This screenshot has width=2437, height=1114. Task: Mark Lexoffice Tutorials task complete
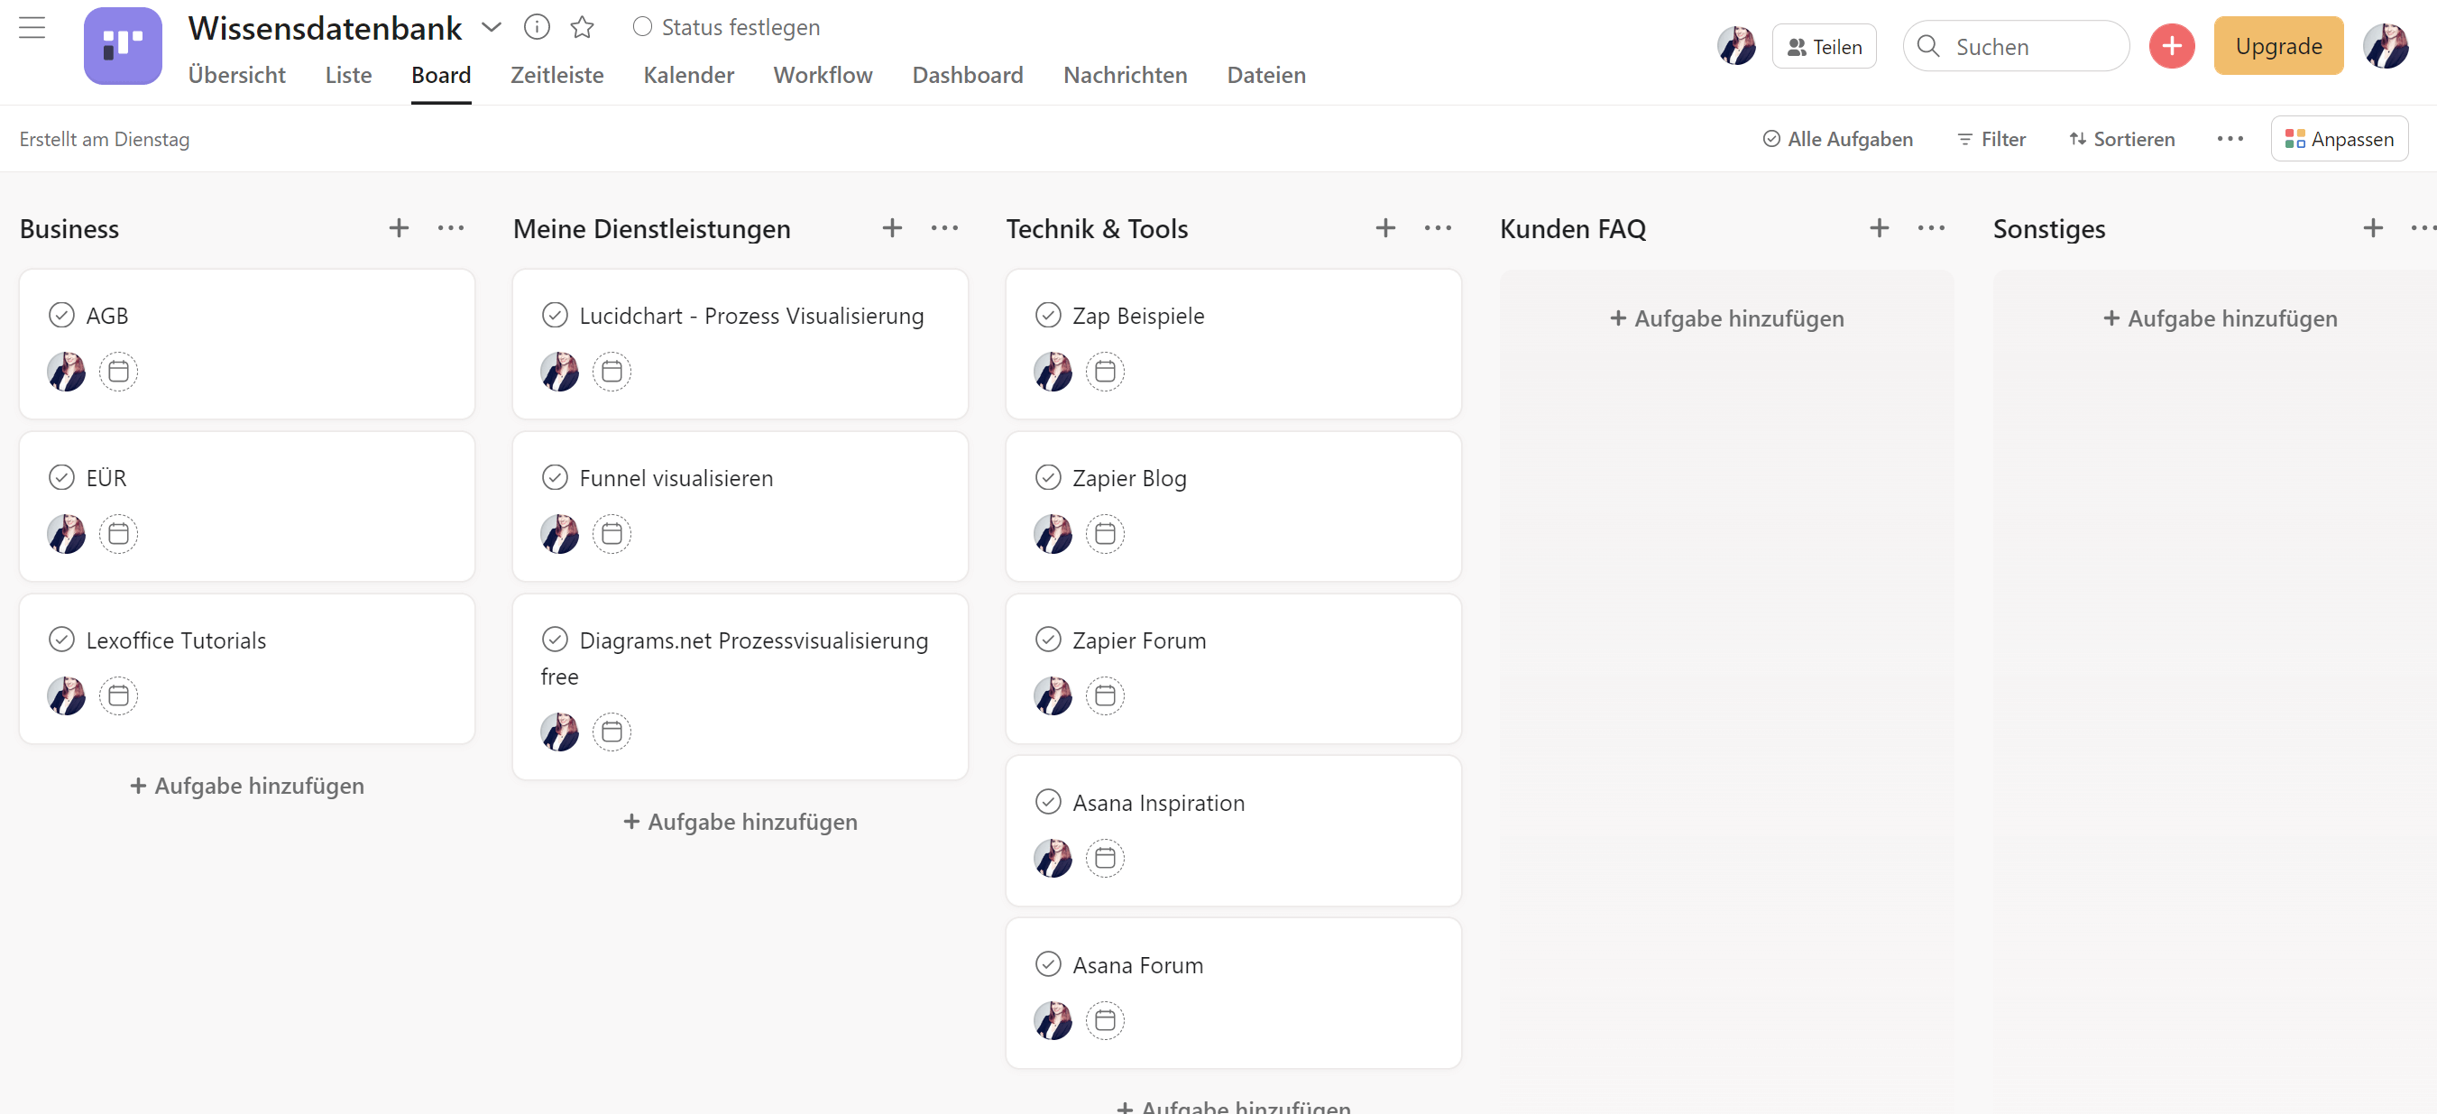(x=61, y=640)
